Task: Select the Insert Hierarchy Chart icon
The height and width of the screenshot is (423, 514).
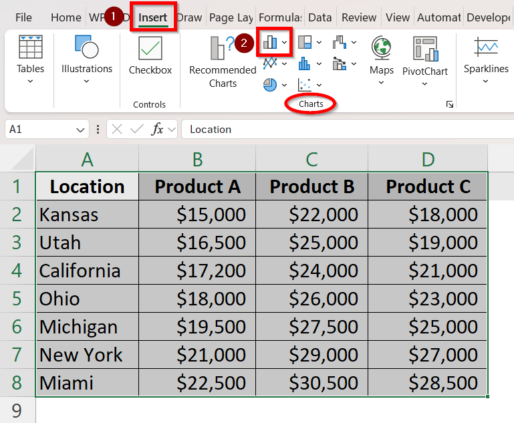Action: (305, 43)
